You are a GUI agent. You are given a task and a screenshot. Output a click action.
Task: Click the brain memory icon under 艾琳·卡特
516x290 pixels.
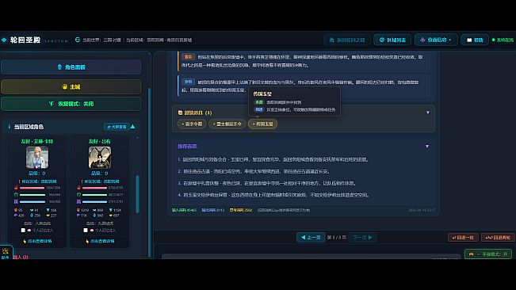pos(29,230)
